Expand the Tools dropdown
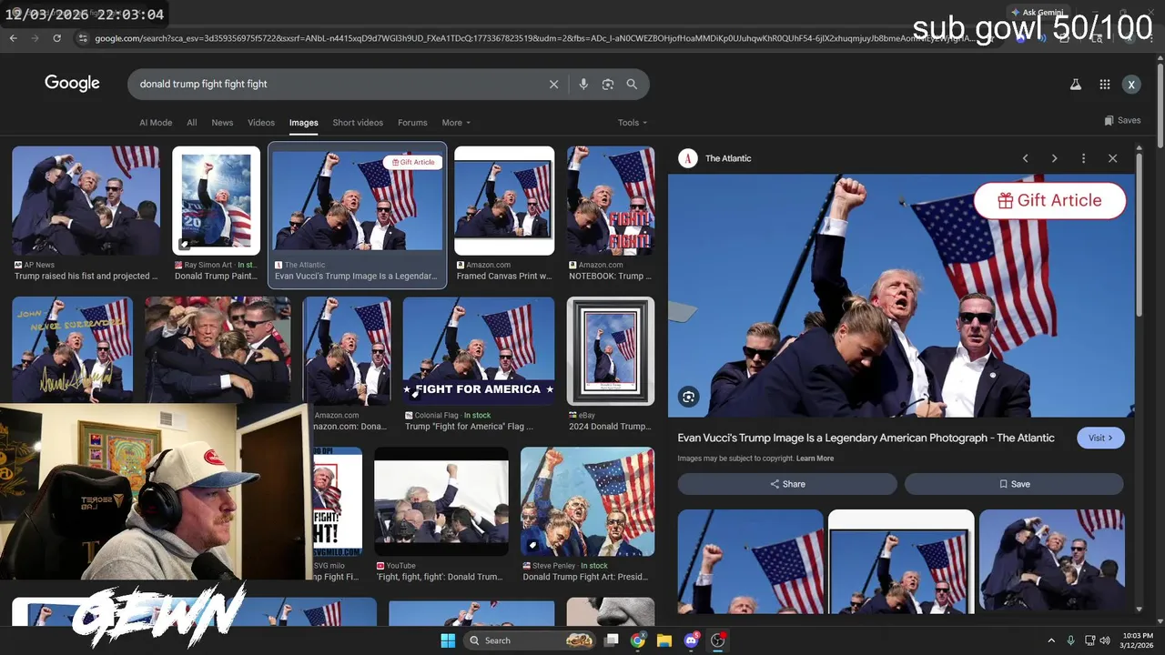The height and width of the screenshot is (655, 1165). coord(633,123)
